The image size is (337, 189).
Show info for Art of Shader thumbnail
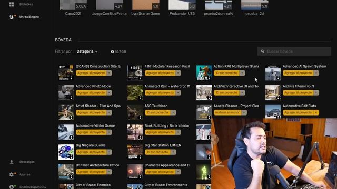tap(71, 118)
